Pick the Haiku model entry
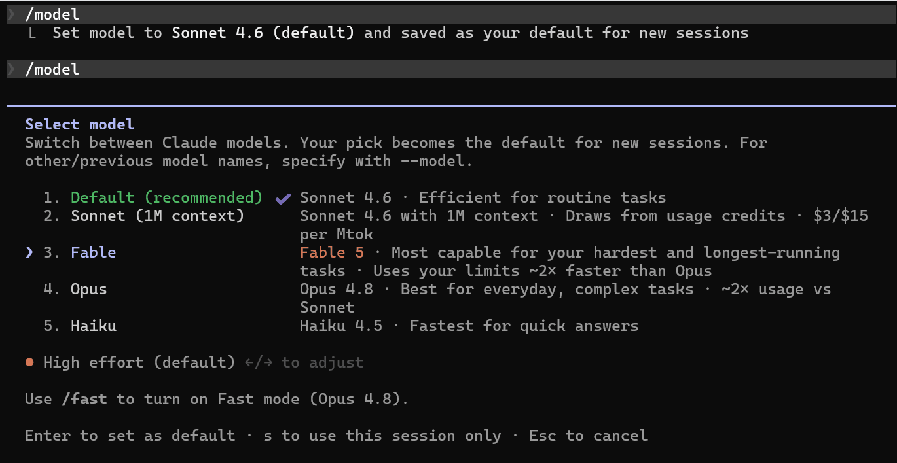The image size is (897, 463). pos(94,326)
